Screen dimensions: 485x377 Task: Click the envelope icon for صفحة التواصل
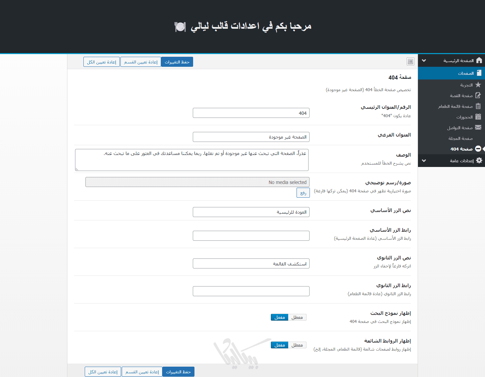click(x=478, y=128)
